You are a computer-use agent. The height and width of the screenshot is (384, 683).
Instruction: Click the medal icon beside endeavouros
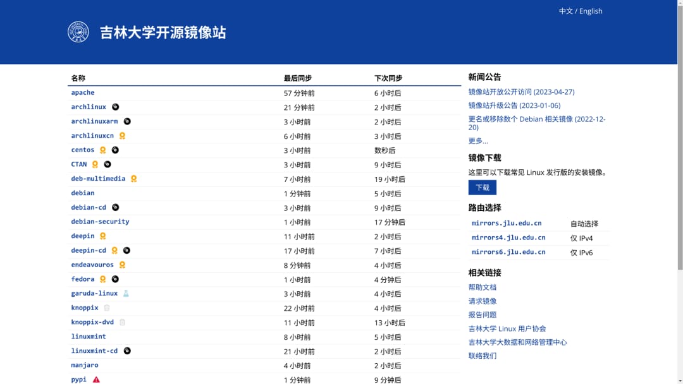coord(123,265)
